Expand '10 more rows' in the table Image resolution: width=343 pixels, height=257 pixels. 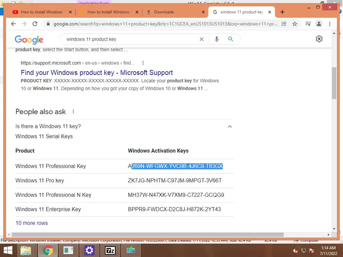[x=31, y=223]
